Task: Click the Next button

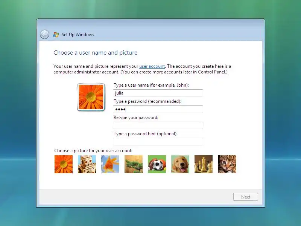Action: point(246,197)
